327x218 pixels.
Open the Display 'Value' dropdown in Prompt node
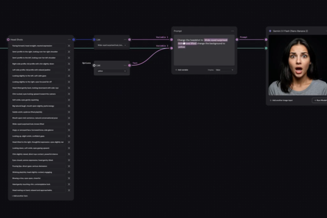pos(225,70)
